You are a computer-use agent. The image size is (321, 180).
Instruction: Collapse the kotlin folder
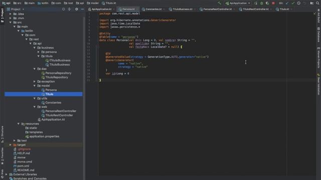pos(19,31)
